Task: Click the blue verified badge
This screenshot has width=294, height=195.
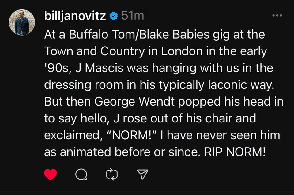Action: (114, 16)
